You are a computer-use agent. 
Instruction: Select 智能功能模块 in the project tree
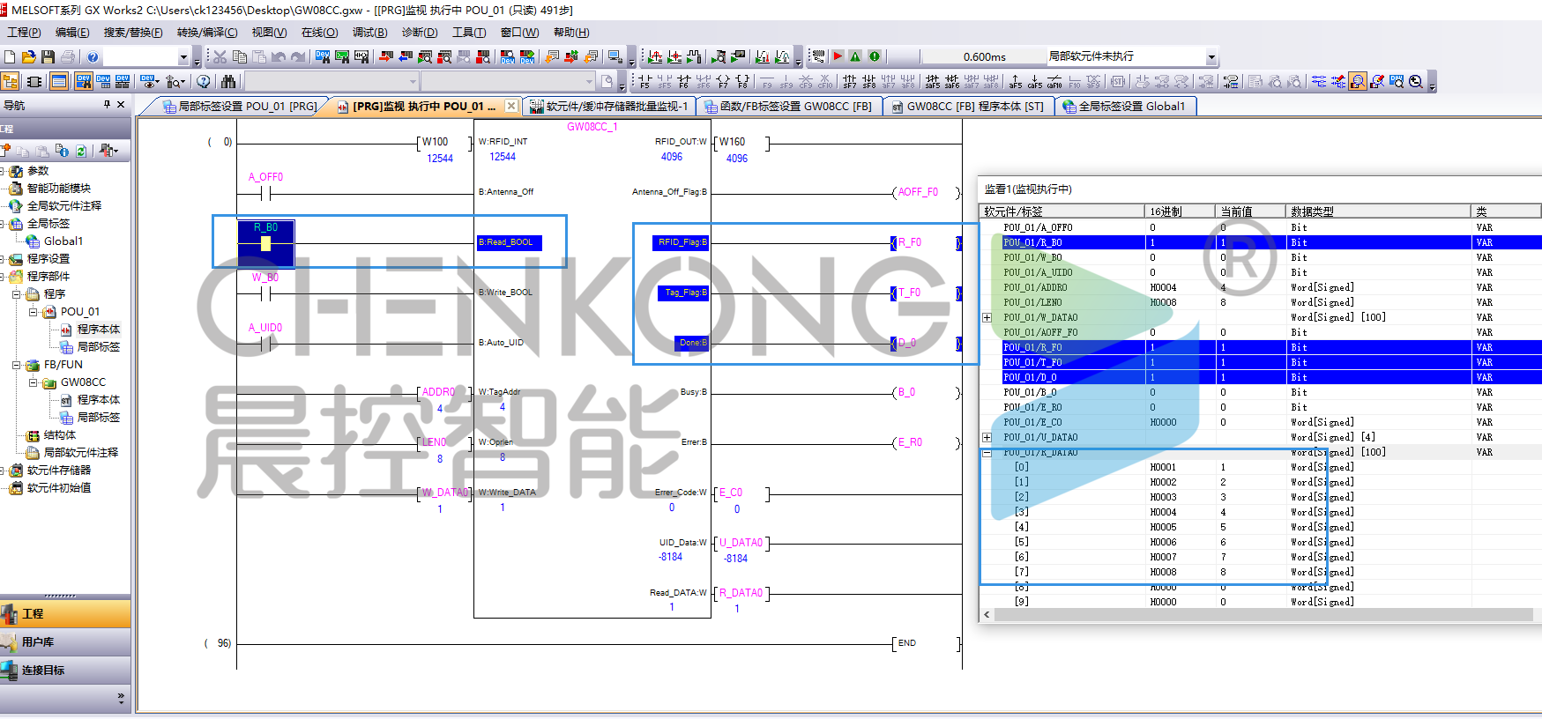point(58,189)
